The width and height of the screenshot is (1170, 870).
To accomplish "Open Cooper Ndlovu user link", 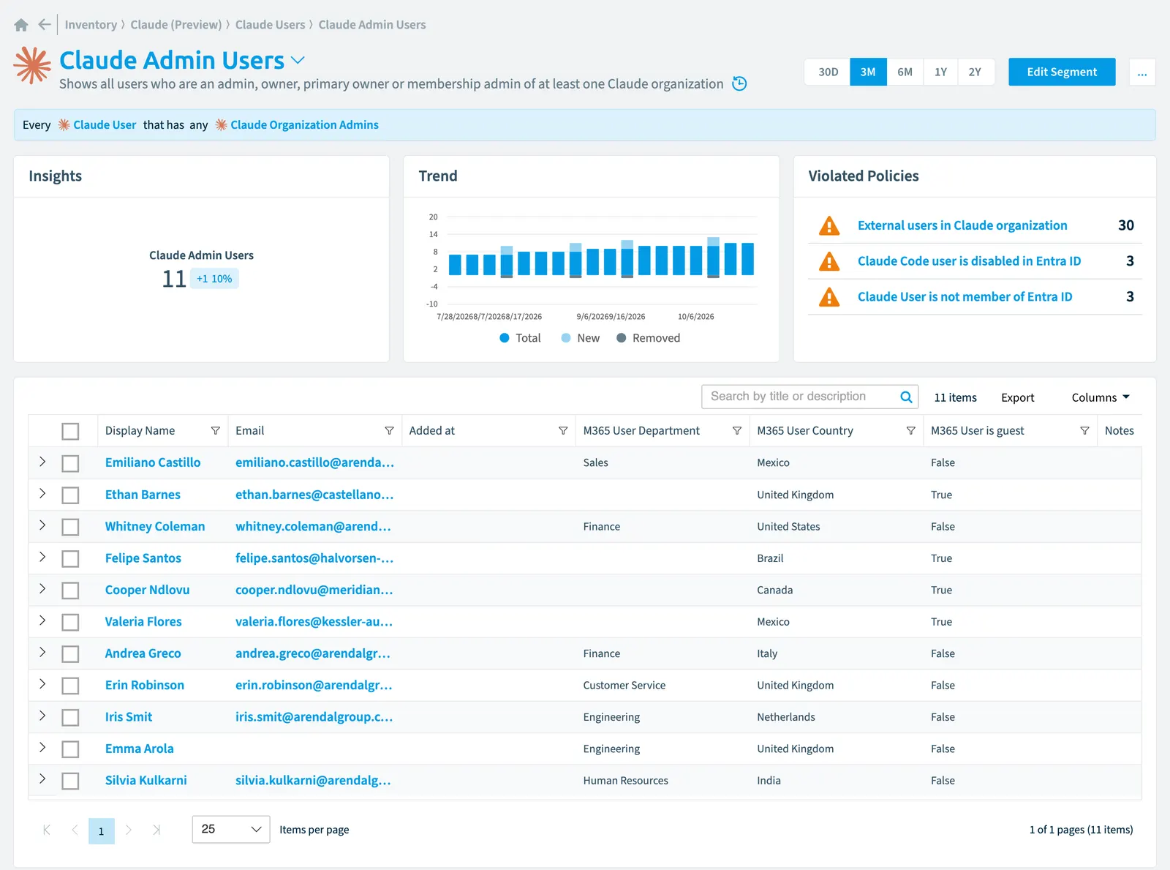I will pos(147,590).
